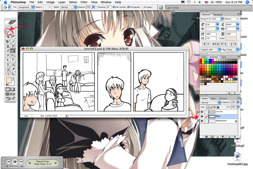Viewport: 253px width, 169px height.
Task: Open the options bar Opacity slider arrow
Action: pyautogui.click(x=93, y=7)
